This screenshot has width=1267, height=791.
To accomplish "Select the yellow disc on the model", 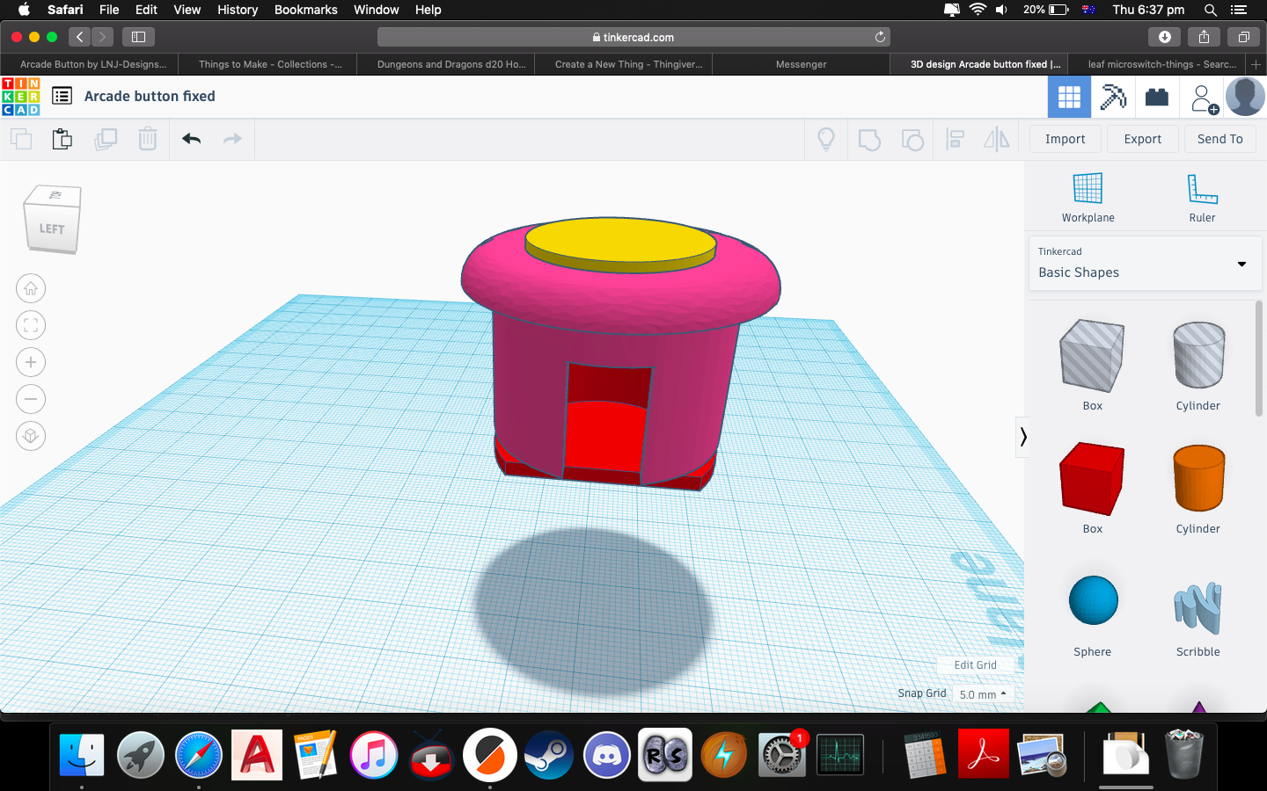I will tap(619, 241).
